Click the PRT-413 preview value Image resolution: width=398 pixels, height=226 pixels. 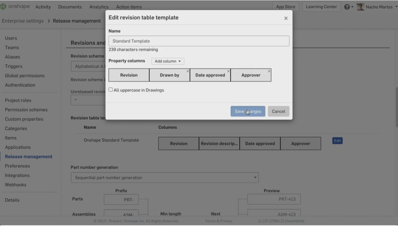(274, 199)
